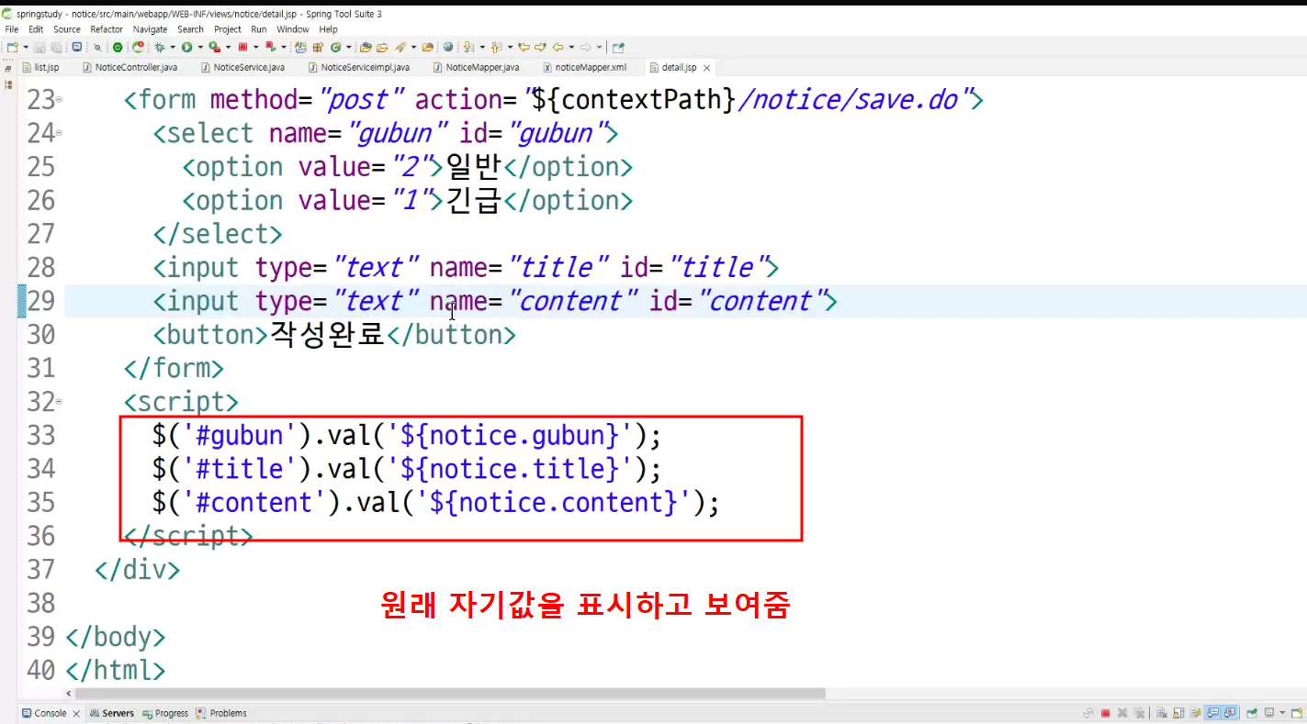Image resolution: width=1307 pixels, height=724 pixels.
Task: Collapse the form tag fold on line 23
Action: point(59,99)
